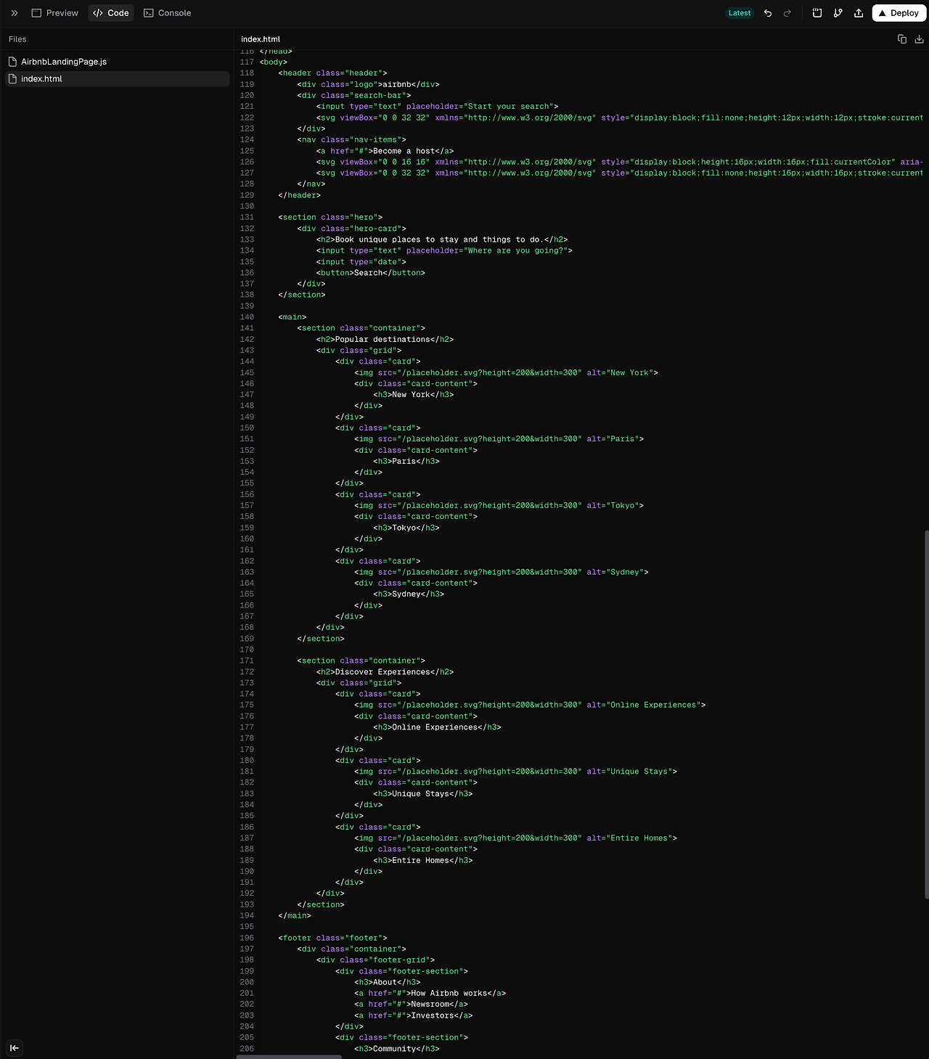This screenshot has width=929, height=1059.
Task: Open the Console view
Action: 167,12
